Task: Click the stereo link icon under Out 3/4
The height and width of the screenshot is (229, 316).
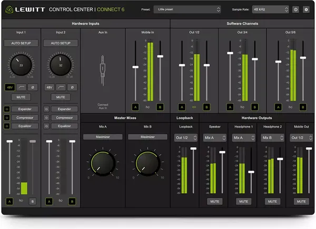Action: pos(242,107)
